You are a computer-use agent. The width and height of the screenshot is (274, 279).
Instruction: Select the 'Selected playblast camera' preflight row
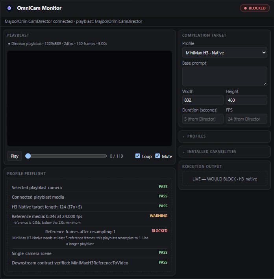point(89,188)
